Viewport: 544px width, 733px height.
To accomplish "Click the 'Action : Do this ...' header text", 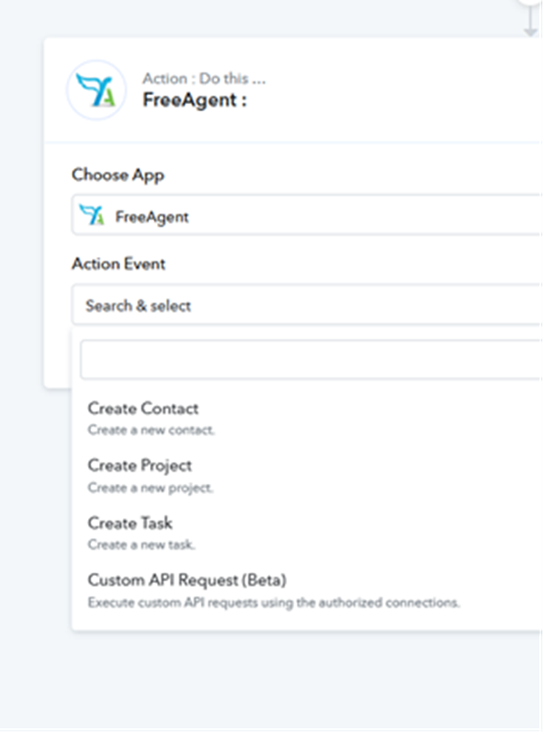I will click(204, 79).
